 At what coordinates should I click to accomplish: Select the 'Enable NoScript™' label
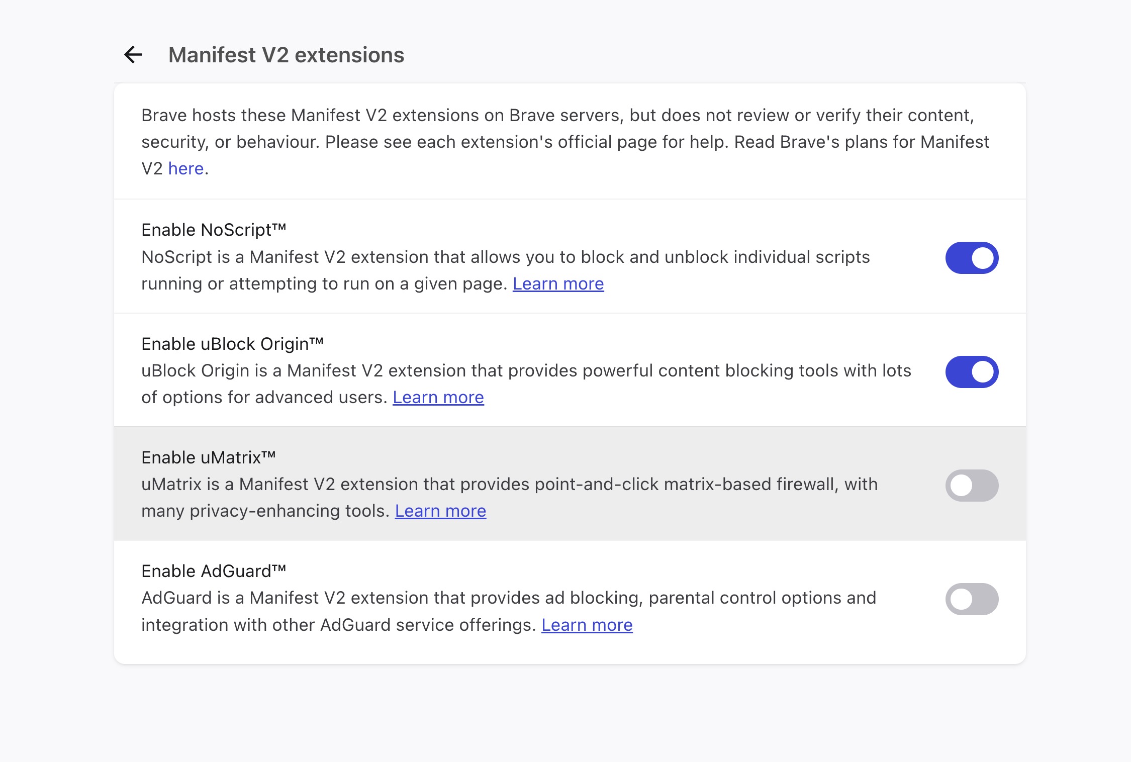click(x=214, y=230)
